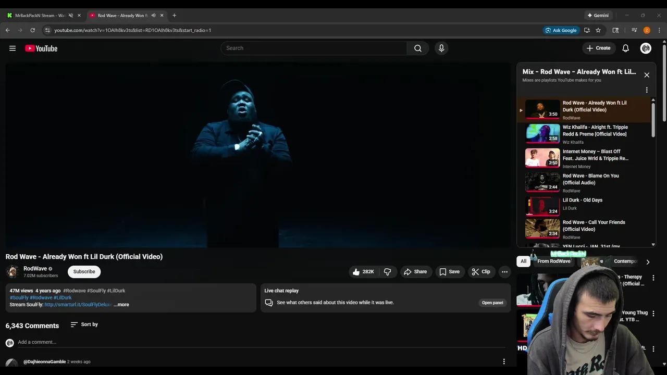667x375 pixels.
Task: Open Create menu
Action: coord(598,48)
